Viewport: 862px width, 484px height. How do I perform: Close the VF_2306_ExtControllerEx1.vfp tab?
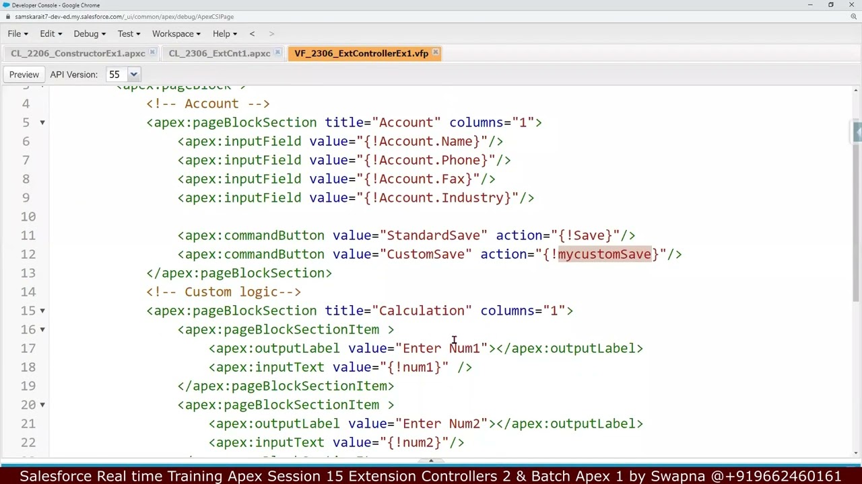click(x=436, y=52)
